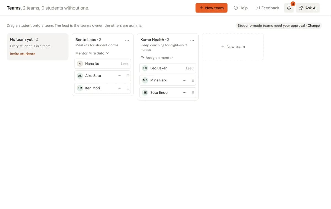Click "Meal kits for student dorms" description

97,45
